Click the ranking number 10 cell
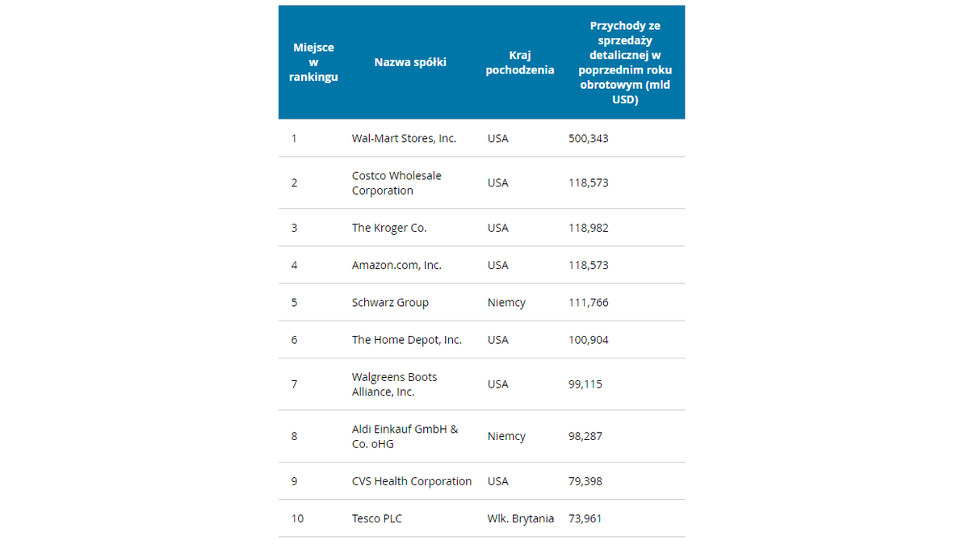The height and width of the screenshot is (545, 969). (297, 518)
